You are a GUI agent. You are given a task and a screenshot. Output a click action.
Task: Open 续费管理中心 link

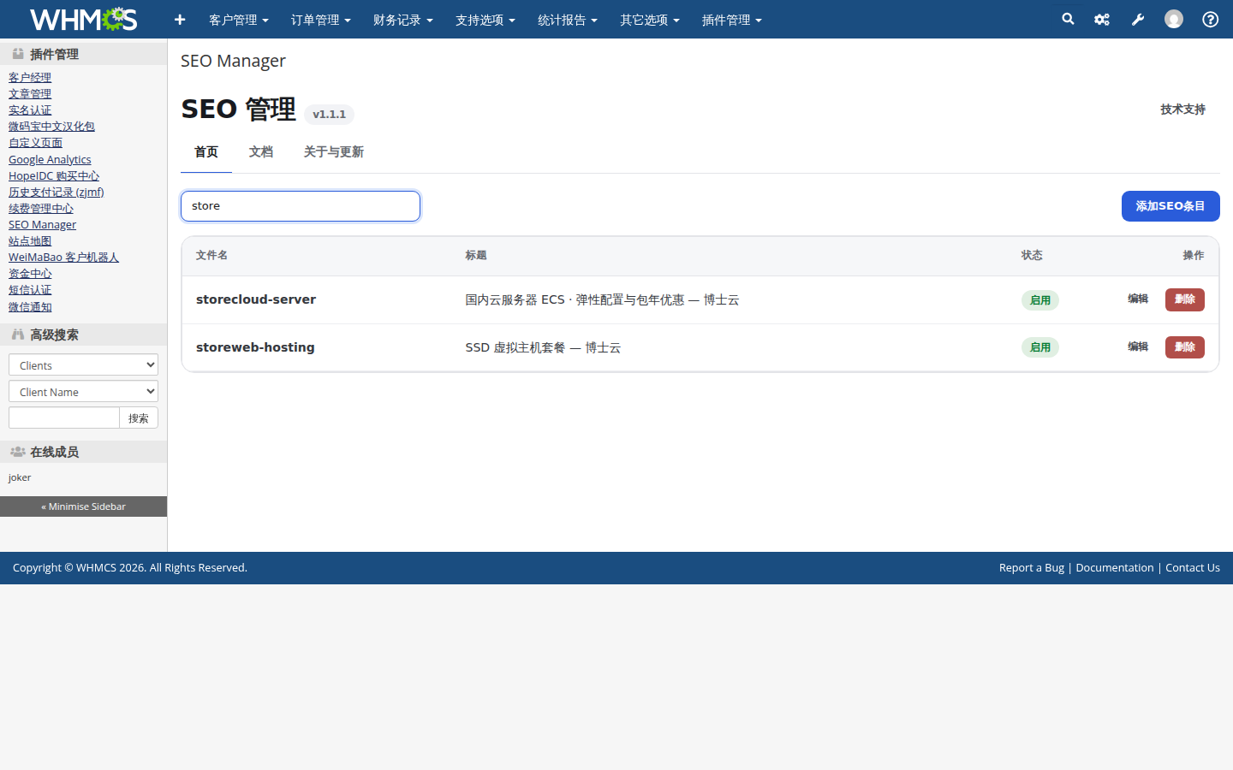41,208
